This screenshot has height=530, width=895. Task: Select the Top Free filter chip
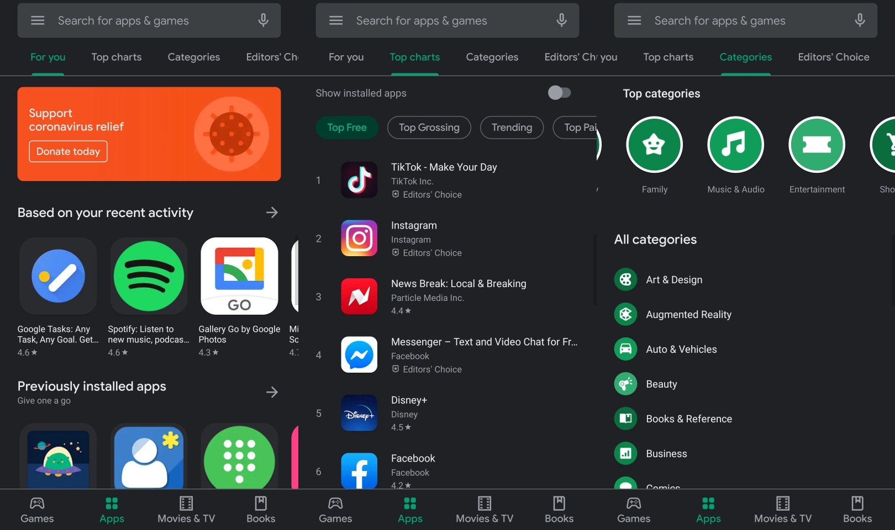point(347,128)
